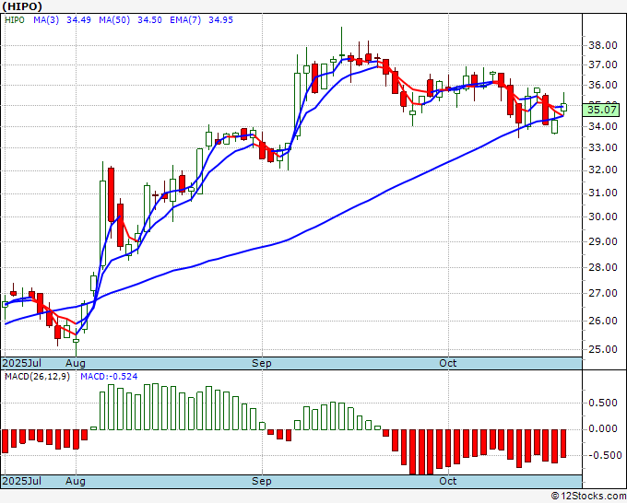This screenshot has width=627, height=503.
Task: Click the EMA(7) legend label
Action: pyautogui.click(x=185, y=20)
